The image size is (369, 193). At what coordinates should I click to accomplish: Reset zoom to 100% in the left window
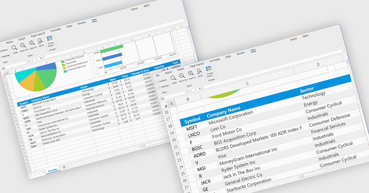click(40, 41)
